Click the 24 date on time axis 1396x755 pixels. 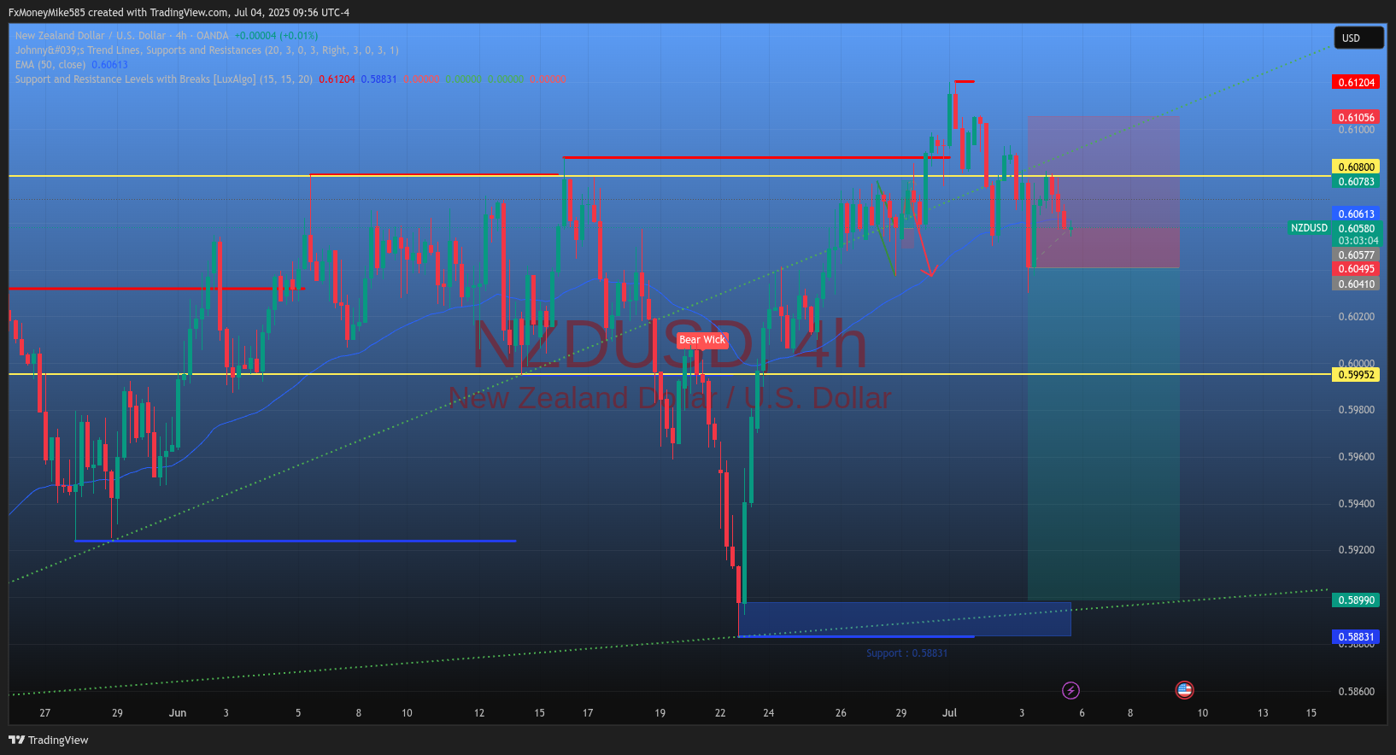click(768, 713)
